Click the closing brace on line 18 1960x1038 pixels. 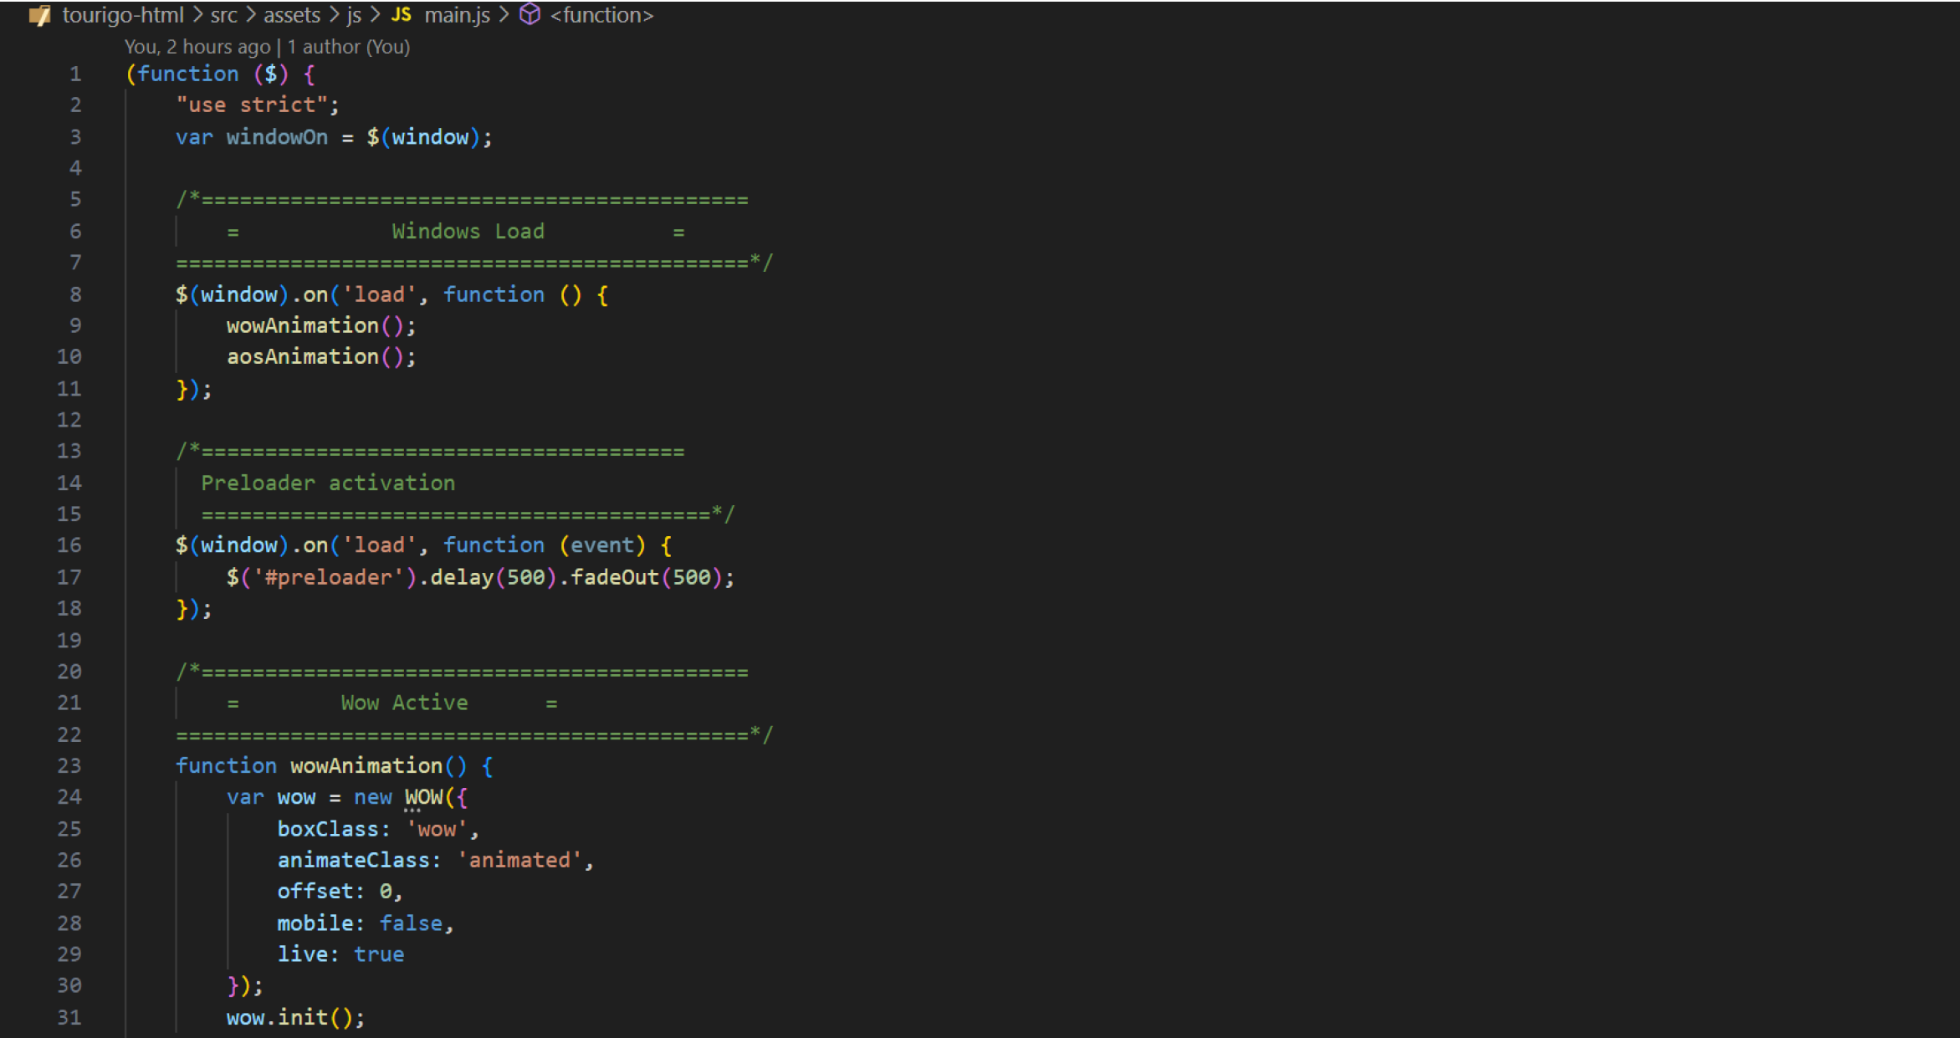182,609
